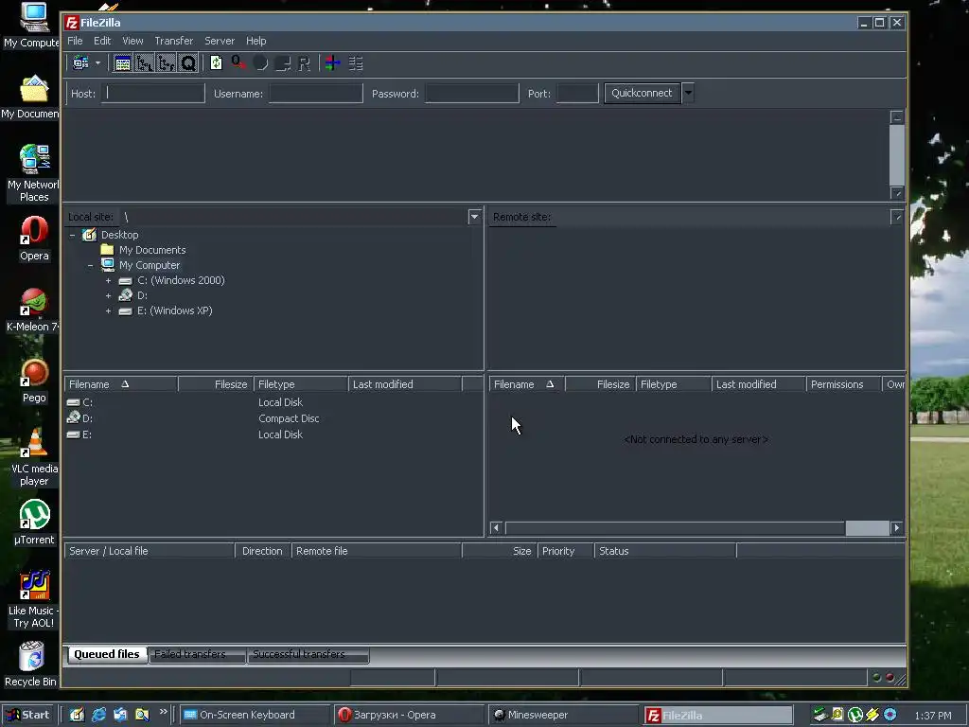Sort local list by Last modified

405,384
